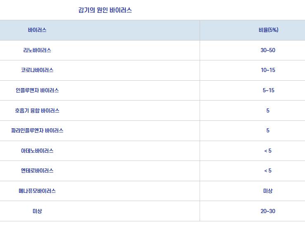Select the 파라인플루엔자 바이러스 cell
305x235 pixels.
[x=37, y=130]
